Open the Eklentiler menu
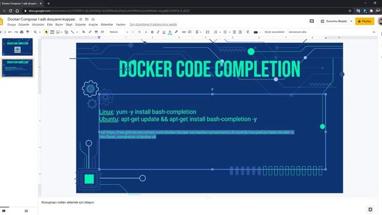 tap(107, 24)
